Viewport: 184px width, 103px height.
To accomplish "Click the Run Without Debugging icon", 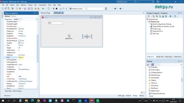I will coord(49,9).
